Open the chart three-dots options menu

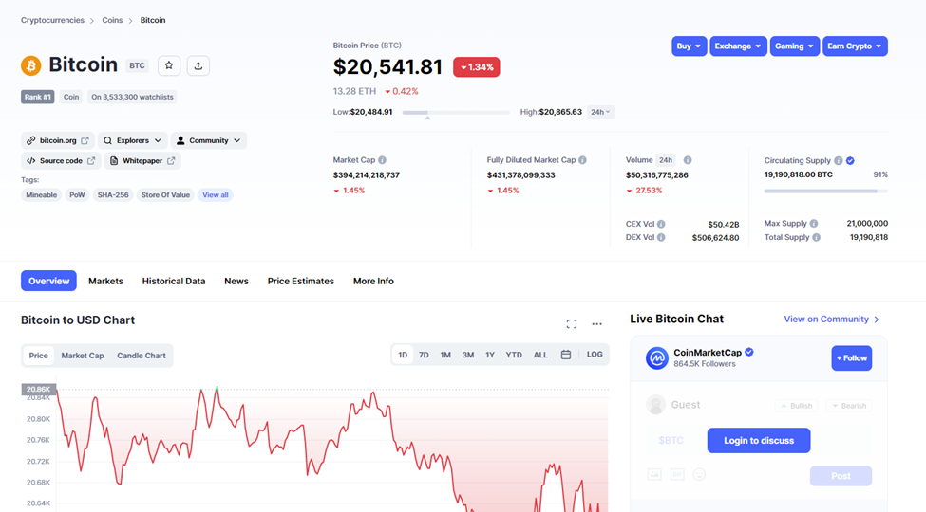[x=597, y=324]
